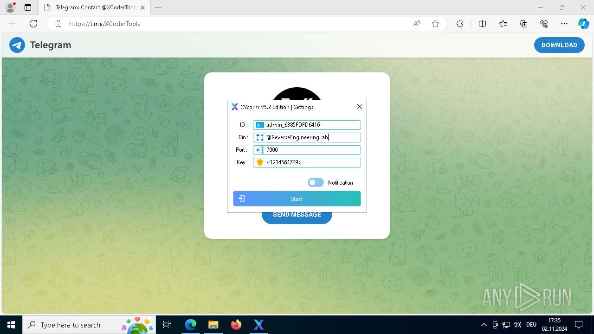The width and height of the screenshot is (594, 334).
Task: Open the Windows Start menu
Action: click(x=11, y=325)
